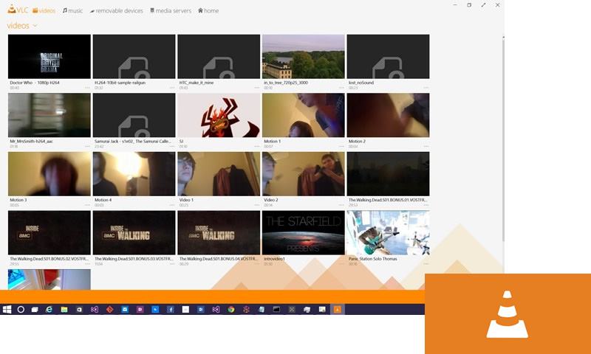This screenshot has width=591, height=354.
Task: Click the active VLC taskbar button
Action: click(338, 309)
